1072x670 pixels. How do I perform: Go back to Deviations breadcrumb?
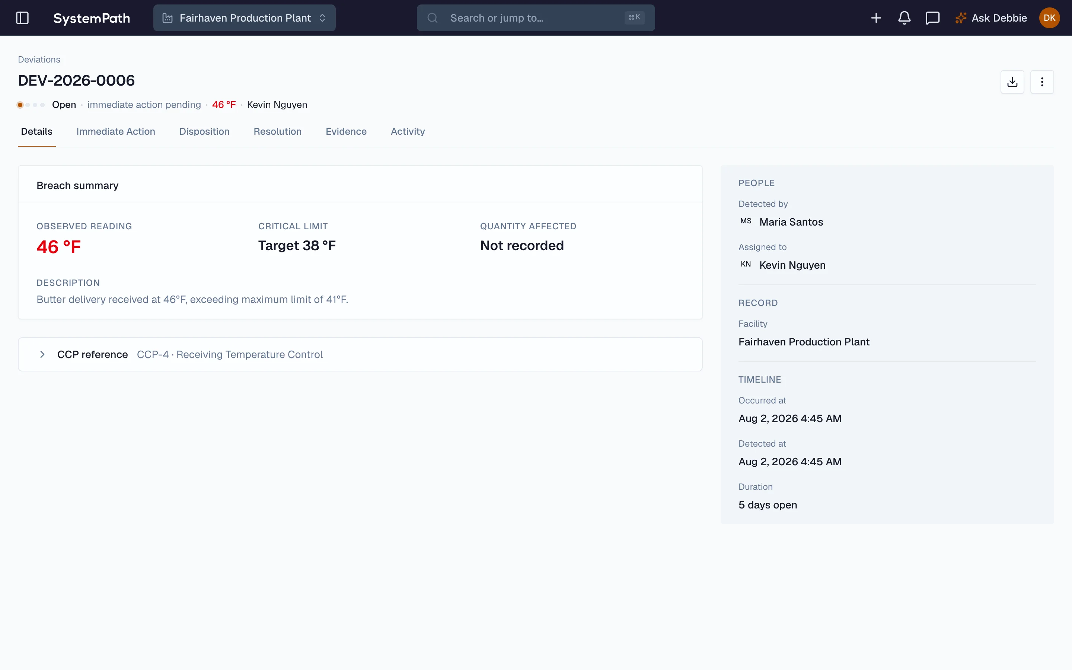pyautogui.click(x=39, y=60)
